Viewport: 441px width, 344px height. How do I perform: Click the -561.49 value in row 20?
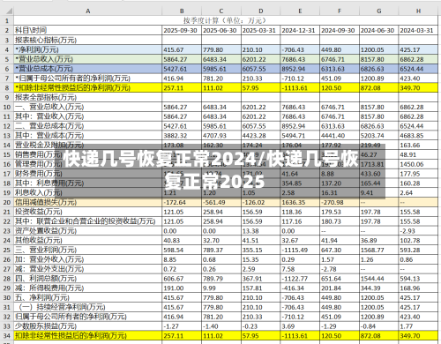(x=214, y=202)
